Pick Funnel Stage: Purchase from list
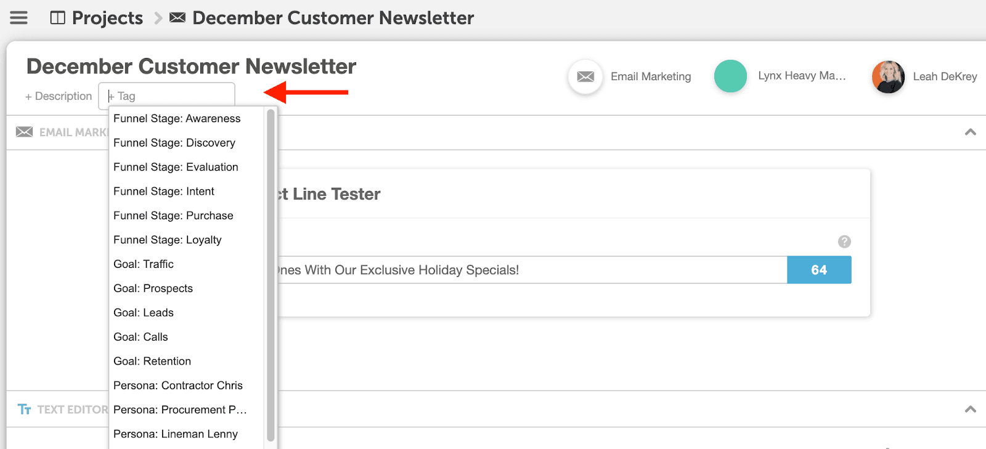The image size is (986, 449). [173, 216]
